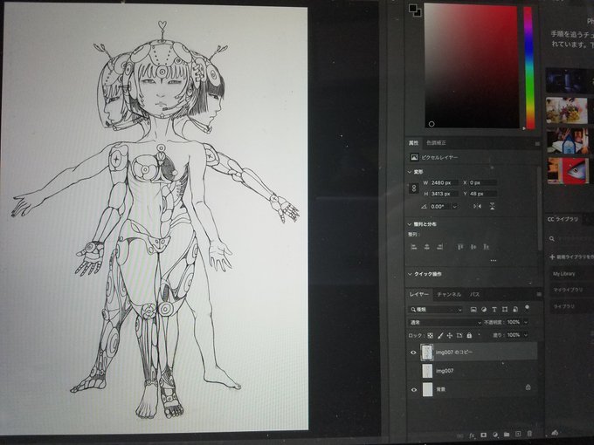
Task: Lock layer position with move icon
Action: tap(450, 335)
